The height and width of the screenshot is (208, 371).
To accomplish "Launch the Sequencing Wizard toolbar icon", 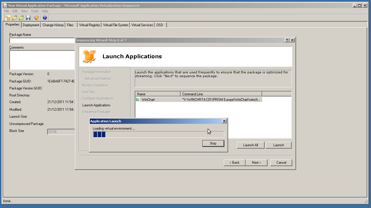I will click(x=36, y=18).
